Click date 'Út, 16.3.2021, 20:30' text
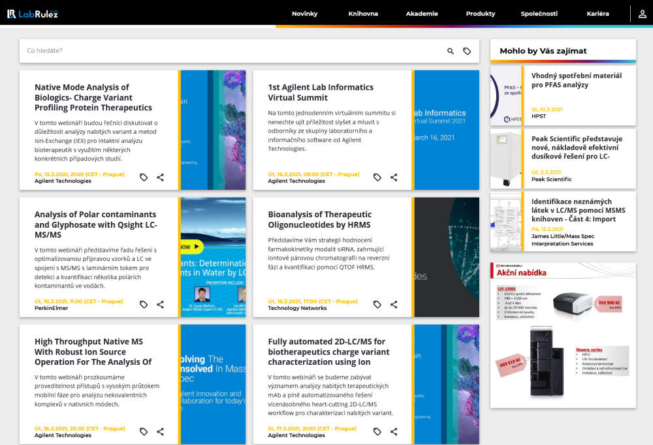653x445 pixels. point(80,428)
